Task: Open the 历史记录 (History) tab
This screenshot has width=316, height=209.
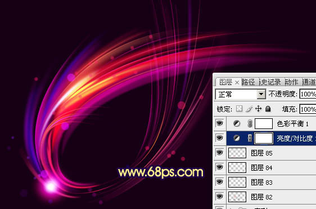Action: [270, 82]
